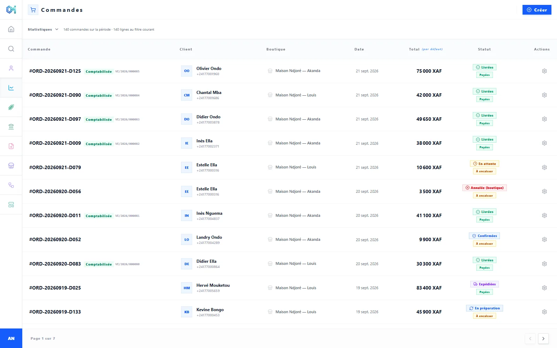Image resolution: width=557 pixels, height=348 pixels.
Task: Open order #ORD-20260920-D056
Action: [x=55, y=191]
